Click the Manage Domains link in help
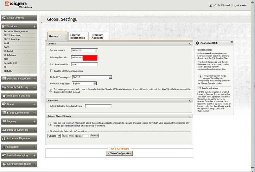Screen dimensions: 255x172 tap(207, 83)
